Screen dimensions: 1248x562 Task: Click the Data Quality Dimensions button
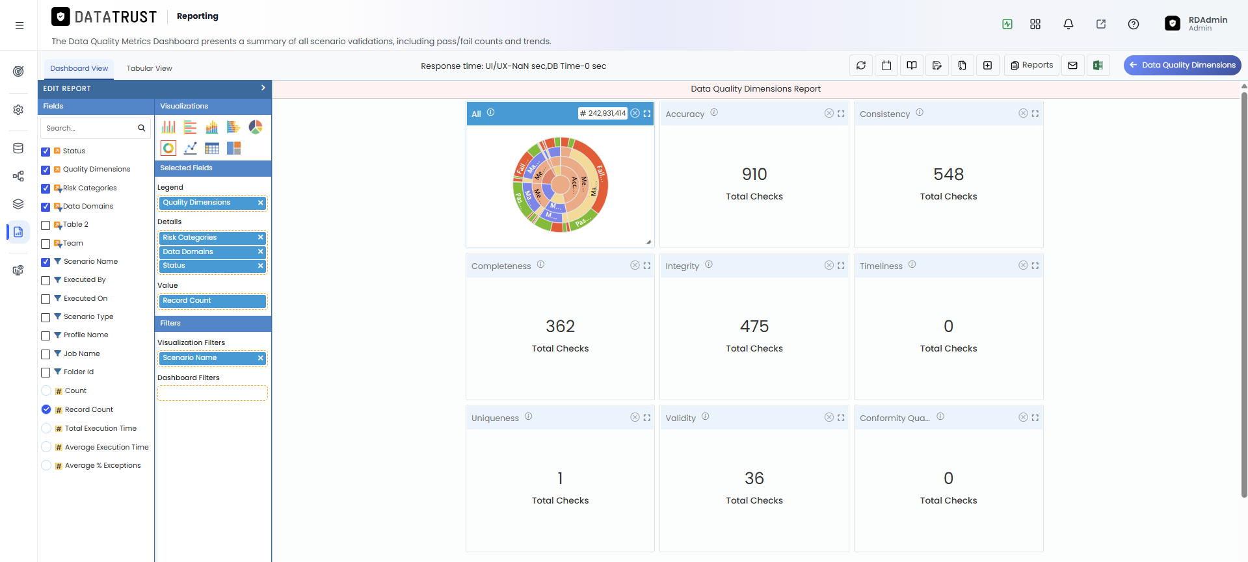pos(1182,65)
